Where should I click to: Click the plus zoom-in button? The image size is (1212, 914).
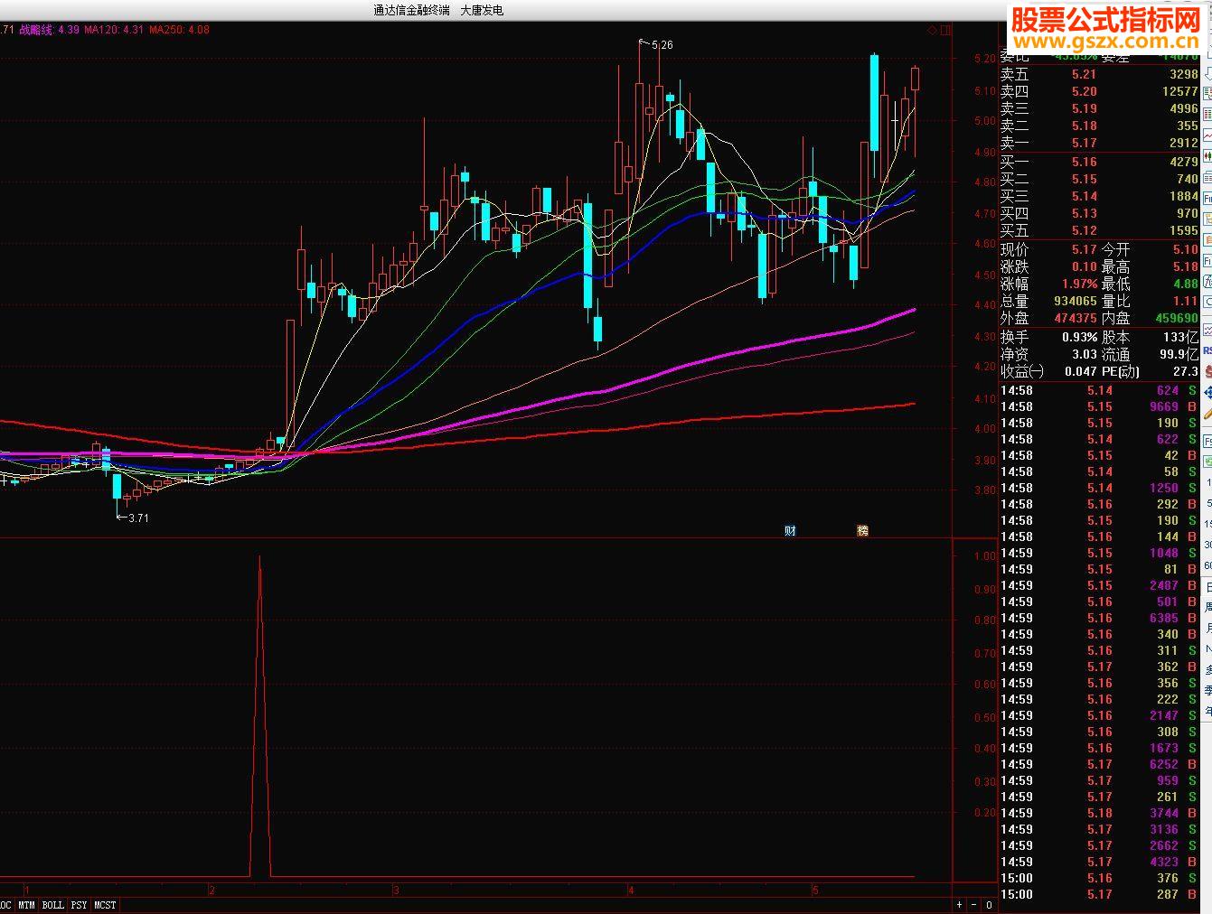960,904
